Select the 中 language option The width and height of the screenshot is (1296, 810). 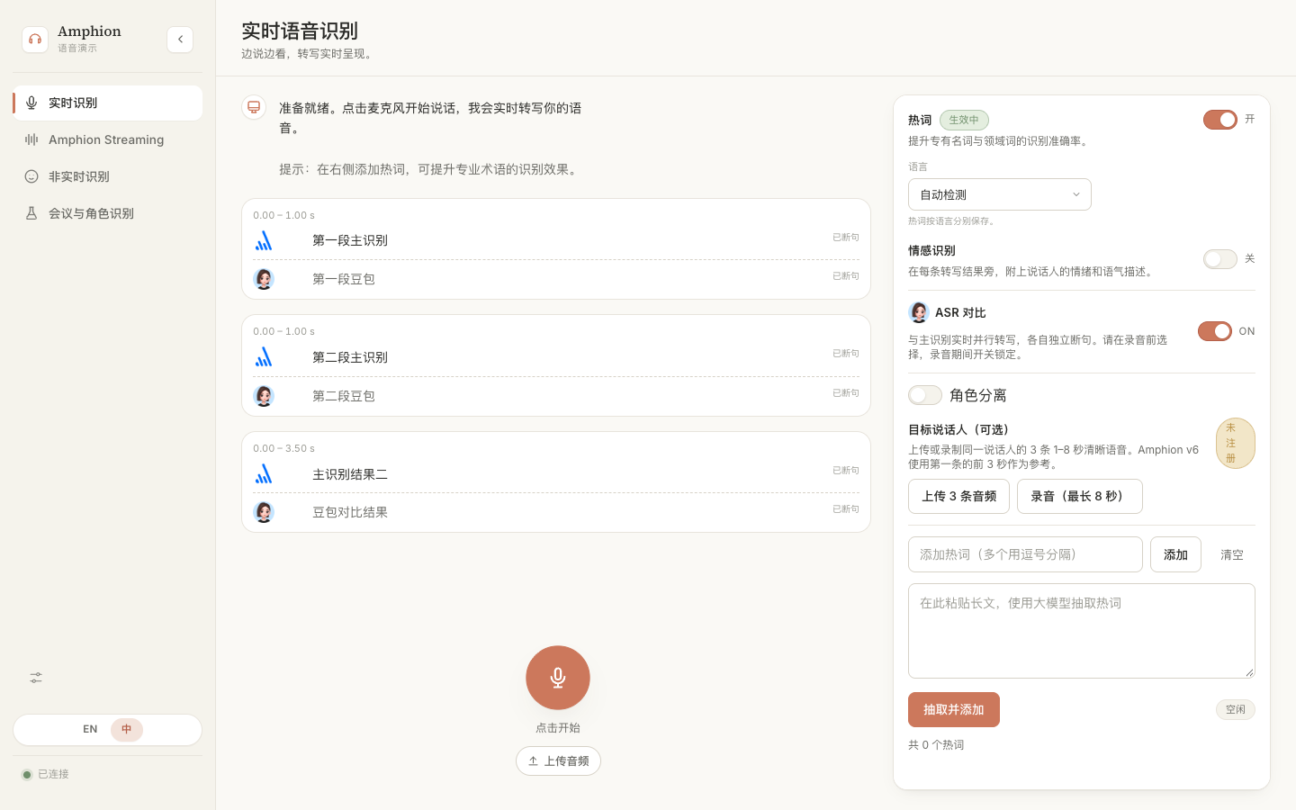click(x=127, y=730)
